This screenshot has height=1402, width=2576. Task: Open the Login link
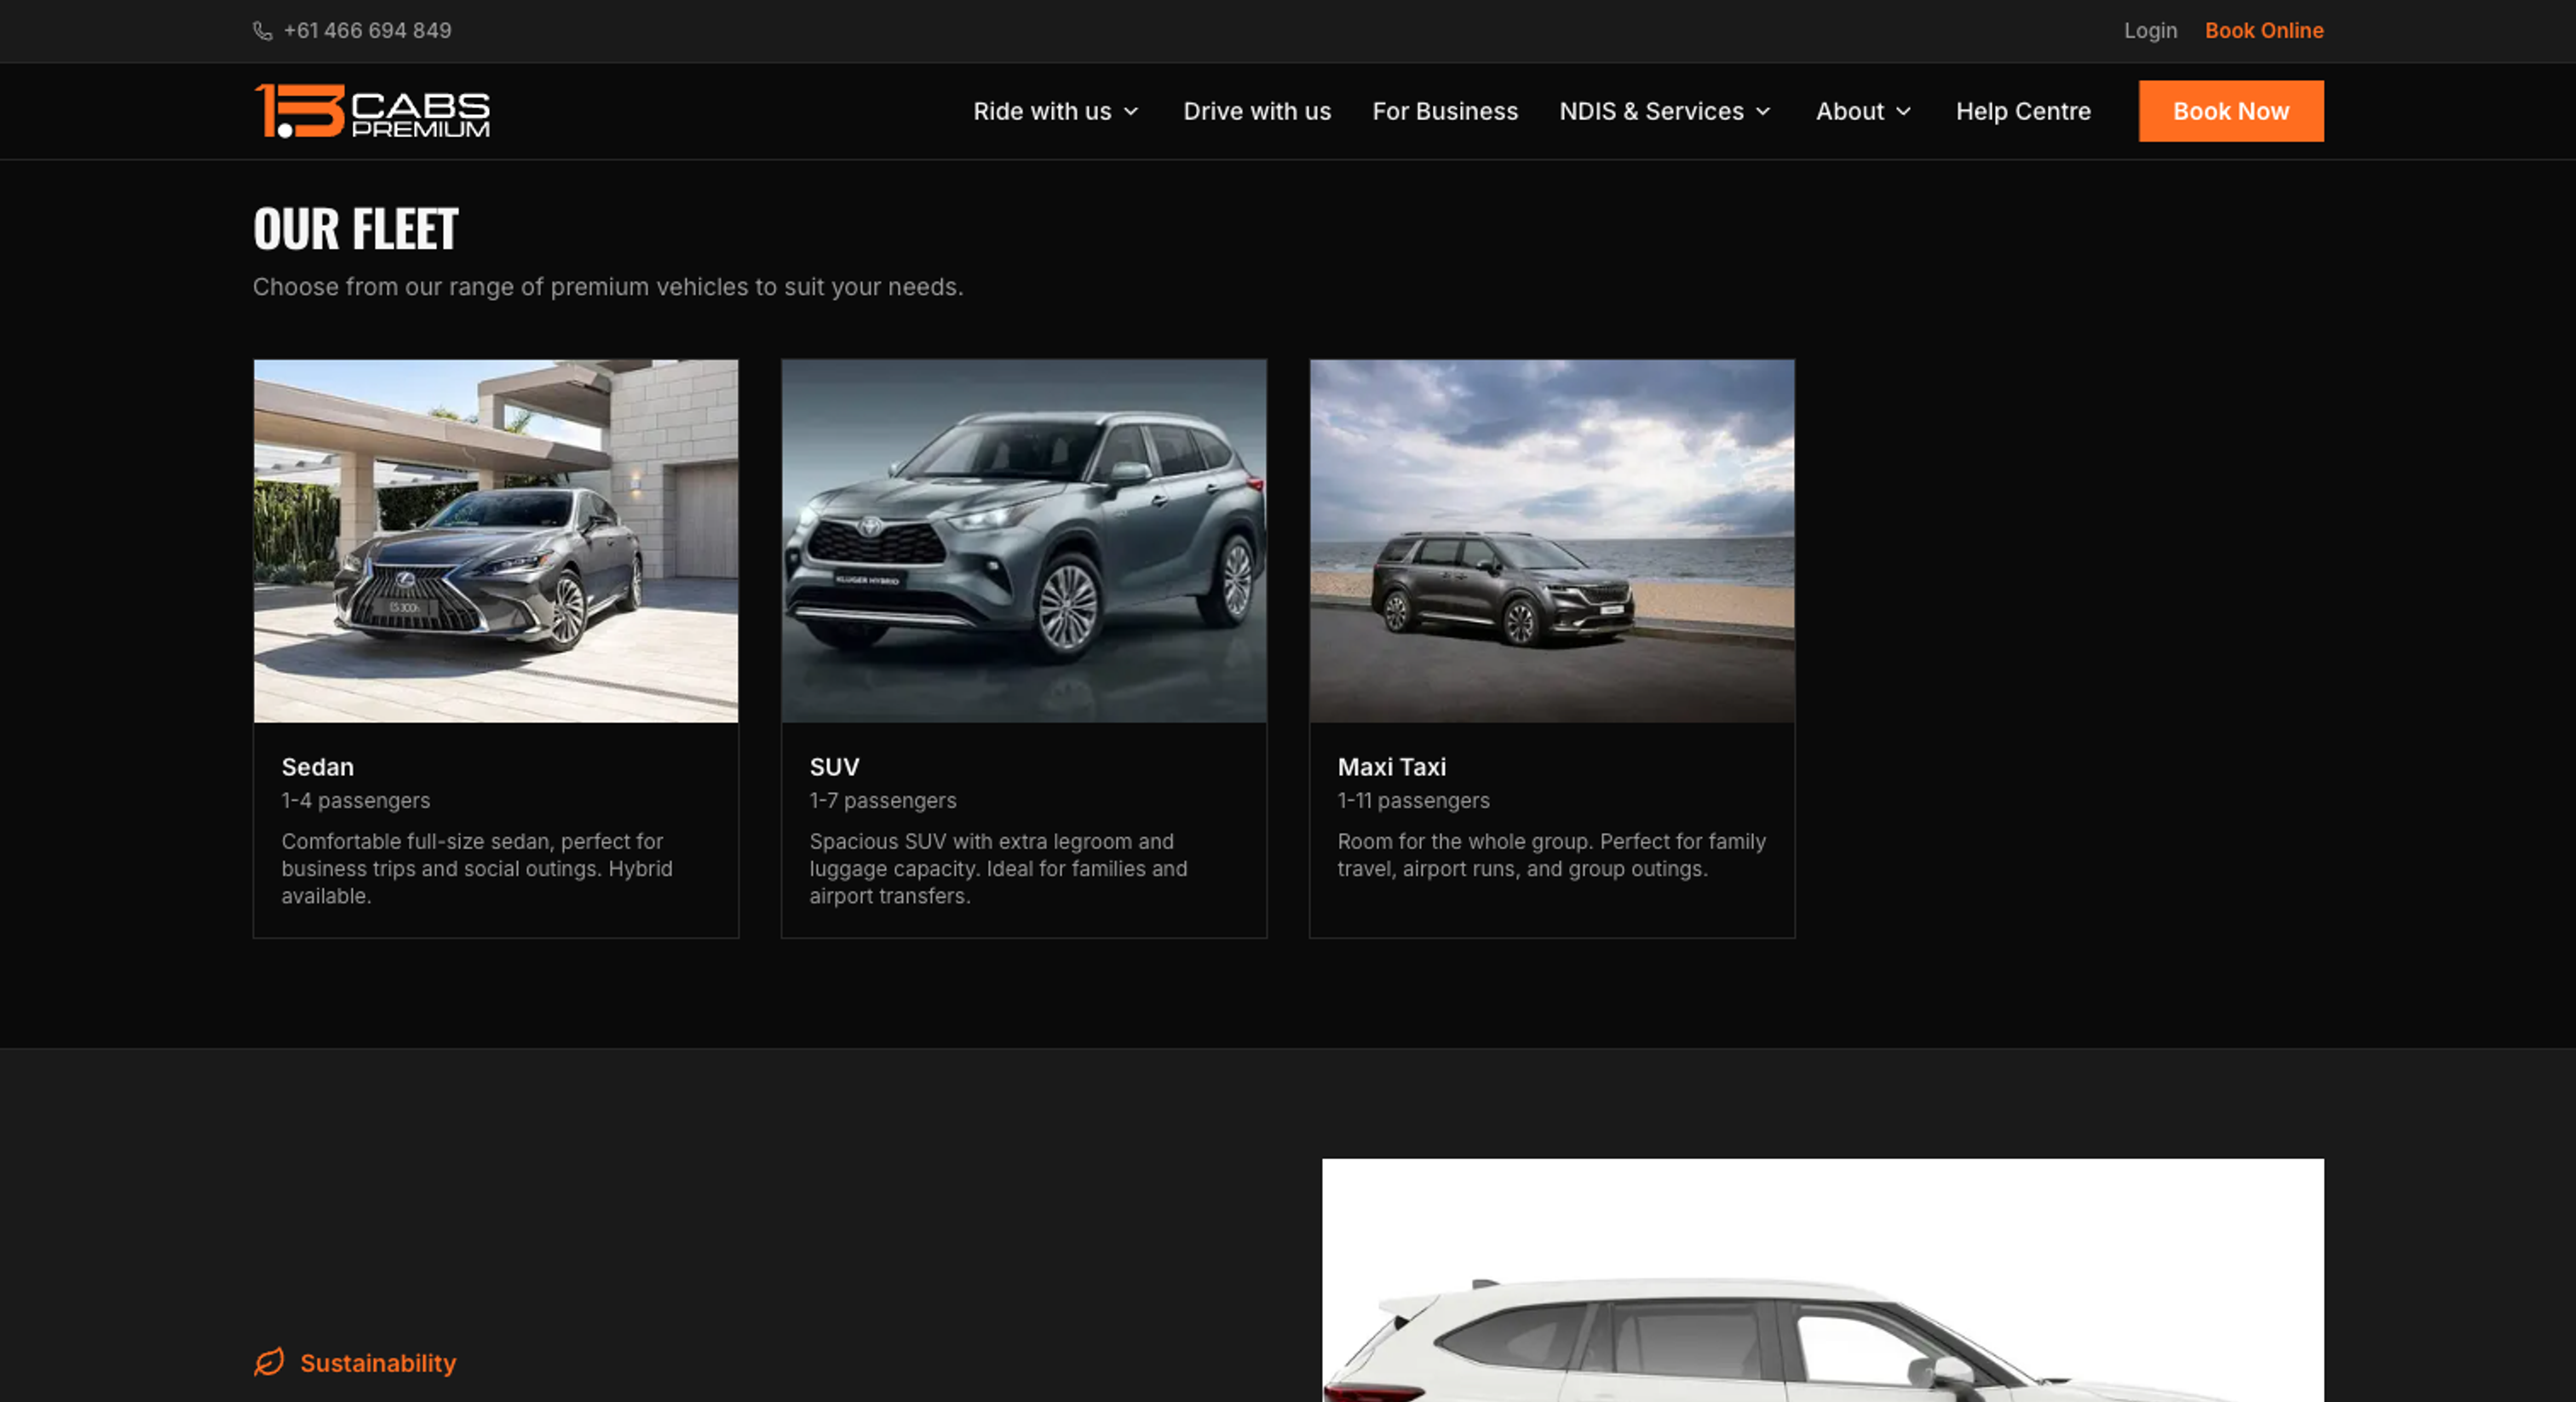pyautogui.click(x=2150, y=31)
